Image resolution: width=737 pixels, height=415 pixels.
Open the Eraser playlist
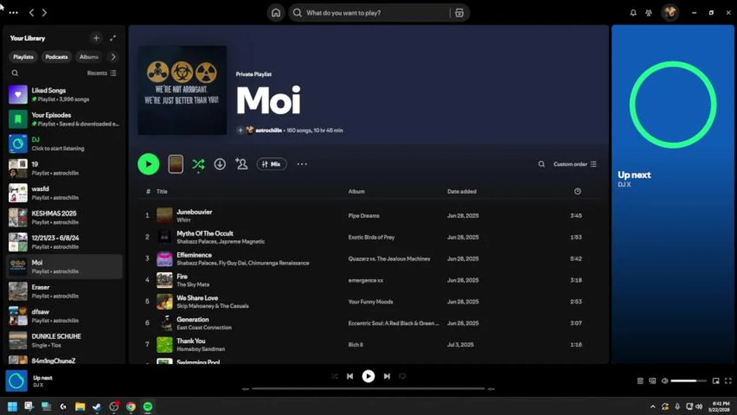(64, 291)
